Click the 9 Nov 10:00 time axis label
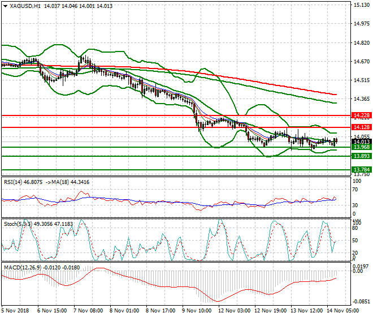The image size is (373, 317). [x=197, y=311]
